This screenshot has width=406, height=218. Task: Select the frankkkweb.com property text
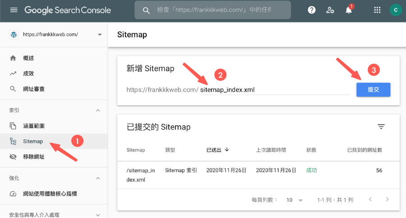click(51, 34)
